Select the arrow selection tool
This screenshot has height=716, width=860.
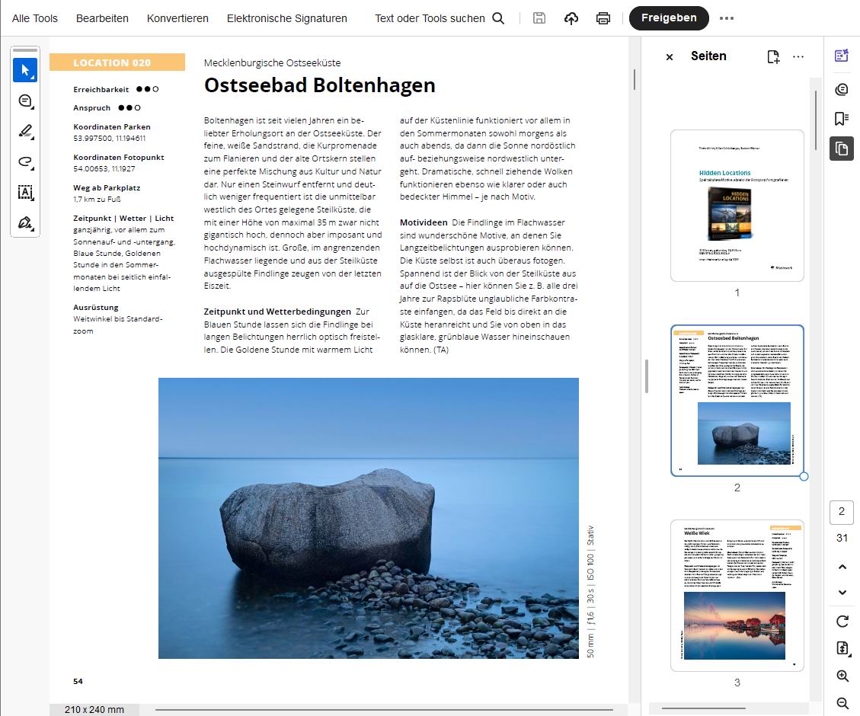pos(24,70)
